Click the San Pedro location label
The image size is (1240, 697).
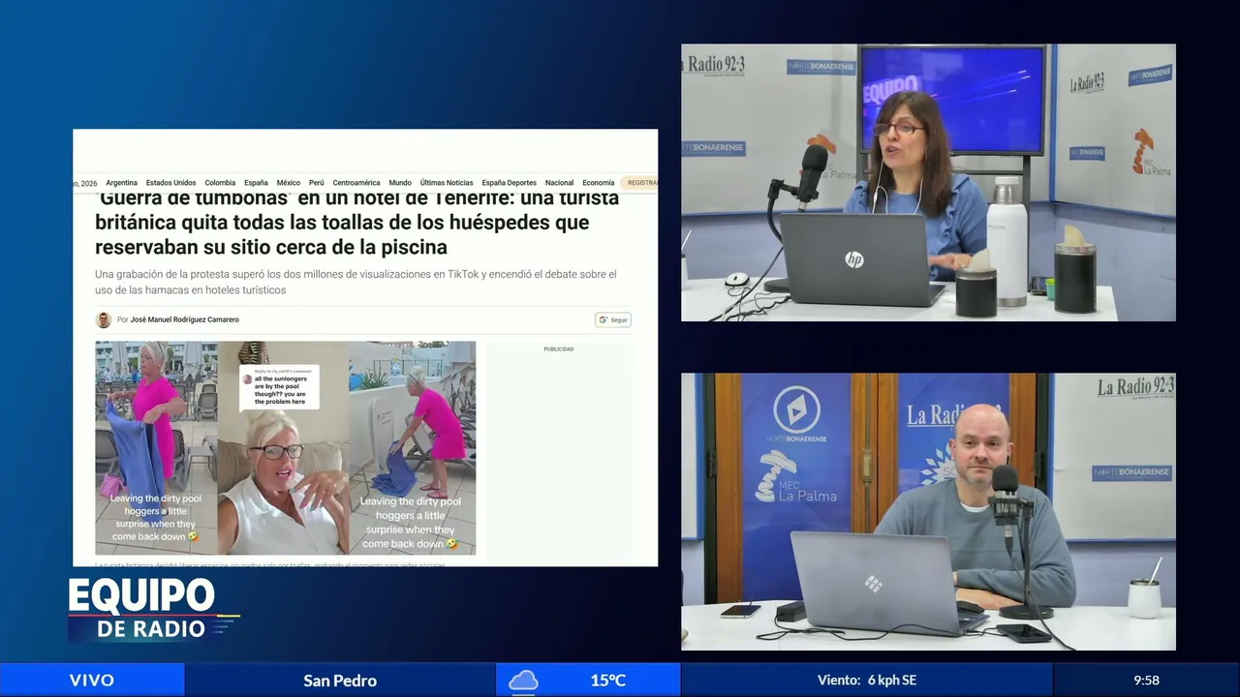[340, 681]
